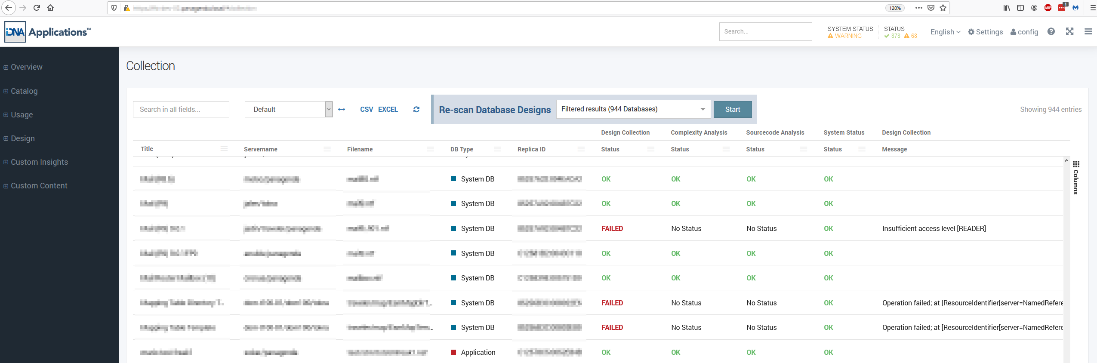1097x363 pixels.
Task: Sort by the Replica ID column header
Action: [x=531, y=149]
